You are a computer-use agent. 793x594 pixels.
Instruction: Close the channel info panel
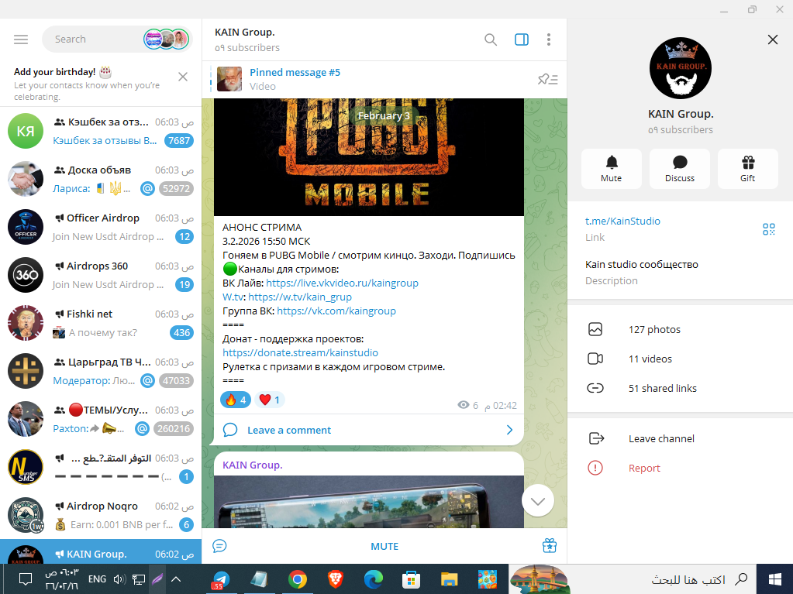click(x=772, y=39)
